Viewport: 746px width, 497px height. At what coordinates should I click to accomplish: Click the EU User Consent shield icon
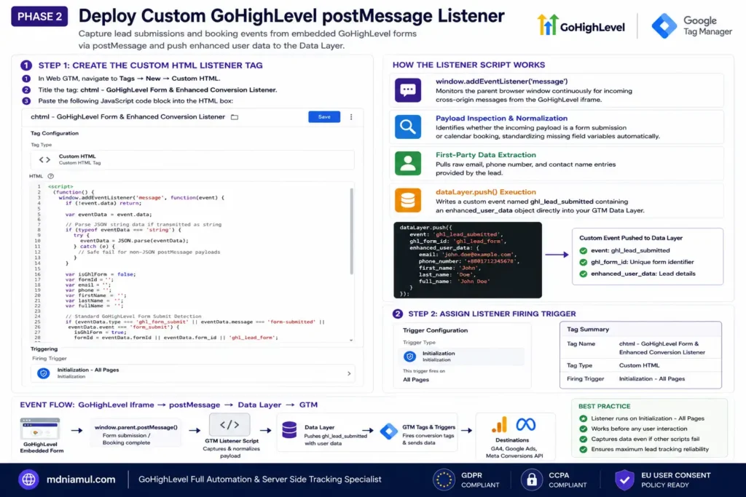(x=624, y=480)
